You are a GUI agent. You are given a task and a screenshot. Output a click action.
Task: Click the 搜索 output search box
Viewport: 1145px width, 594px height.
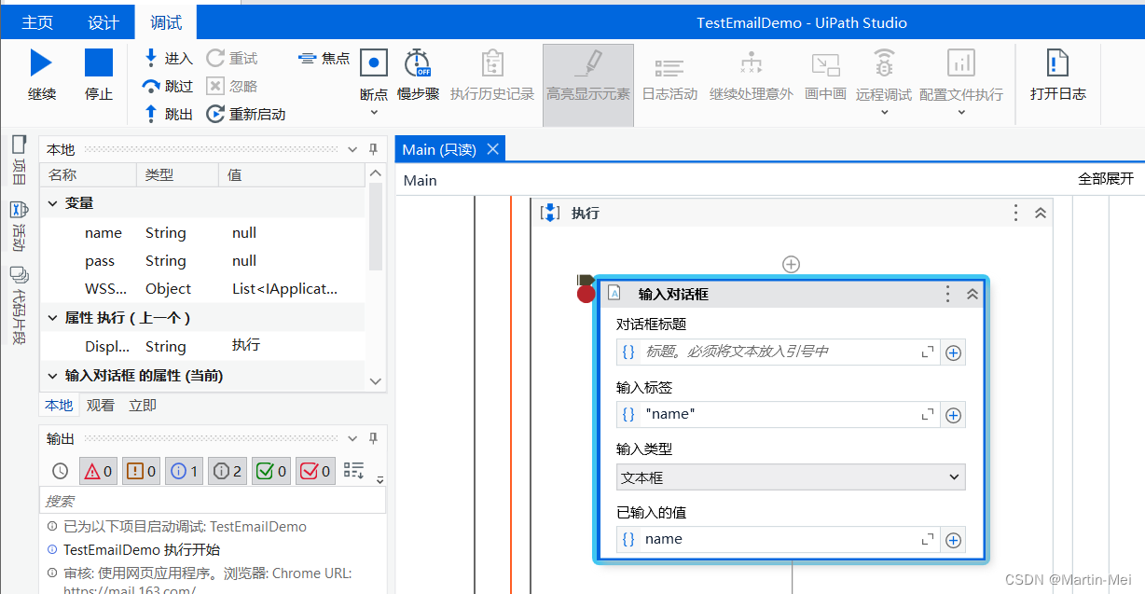click(213, 501)
